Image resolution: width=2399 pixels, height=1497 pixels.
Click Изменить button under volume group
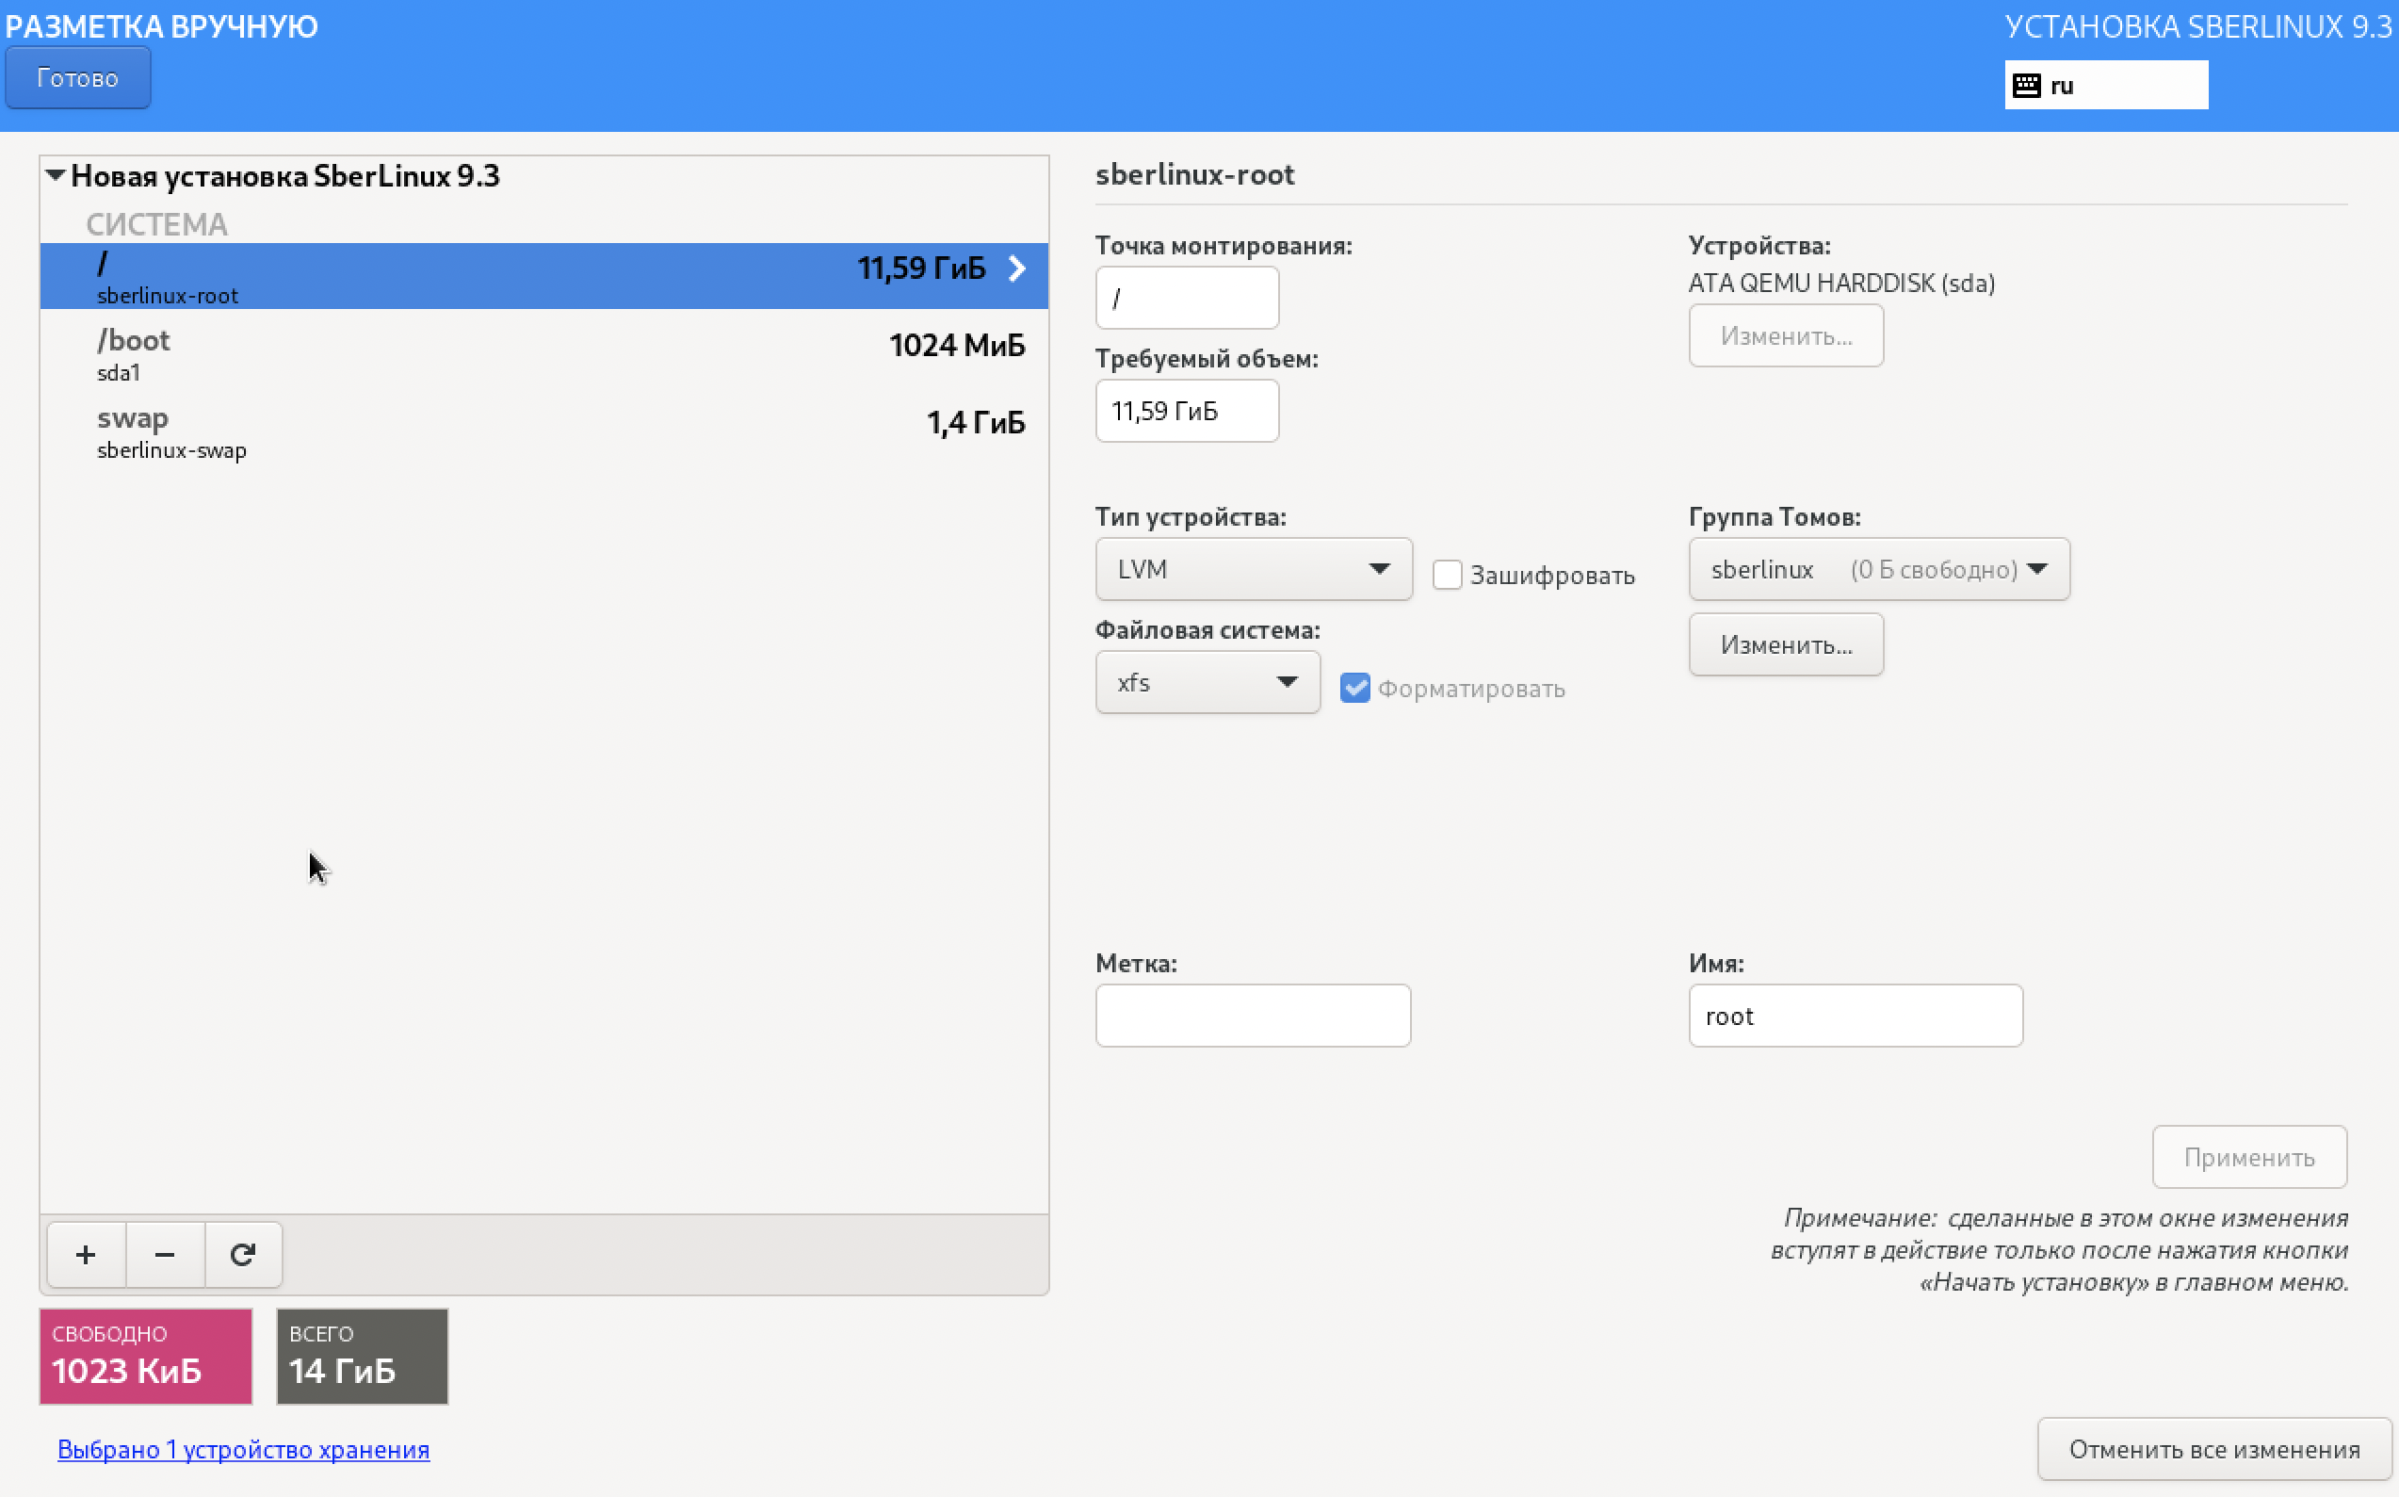click(1784, 644)
